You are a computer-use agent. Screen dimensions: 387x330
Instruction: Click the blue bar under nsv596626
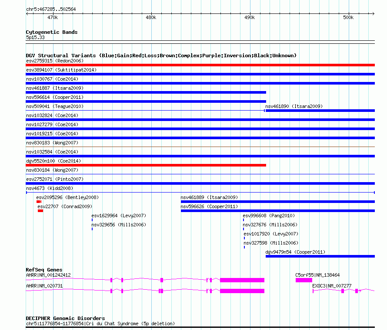click(278, 211)
